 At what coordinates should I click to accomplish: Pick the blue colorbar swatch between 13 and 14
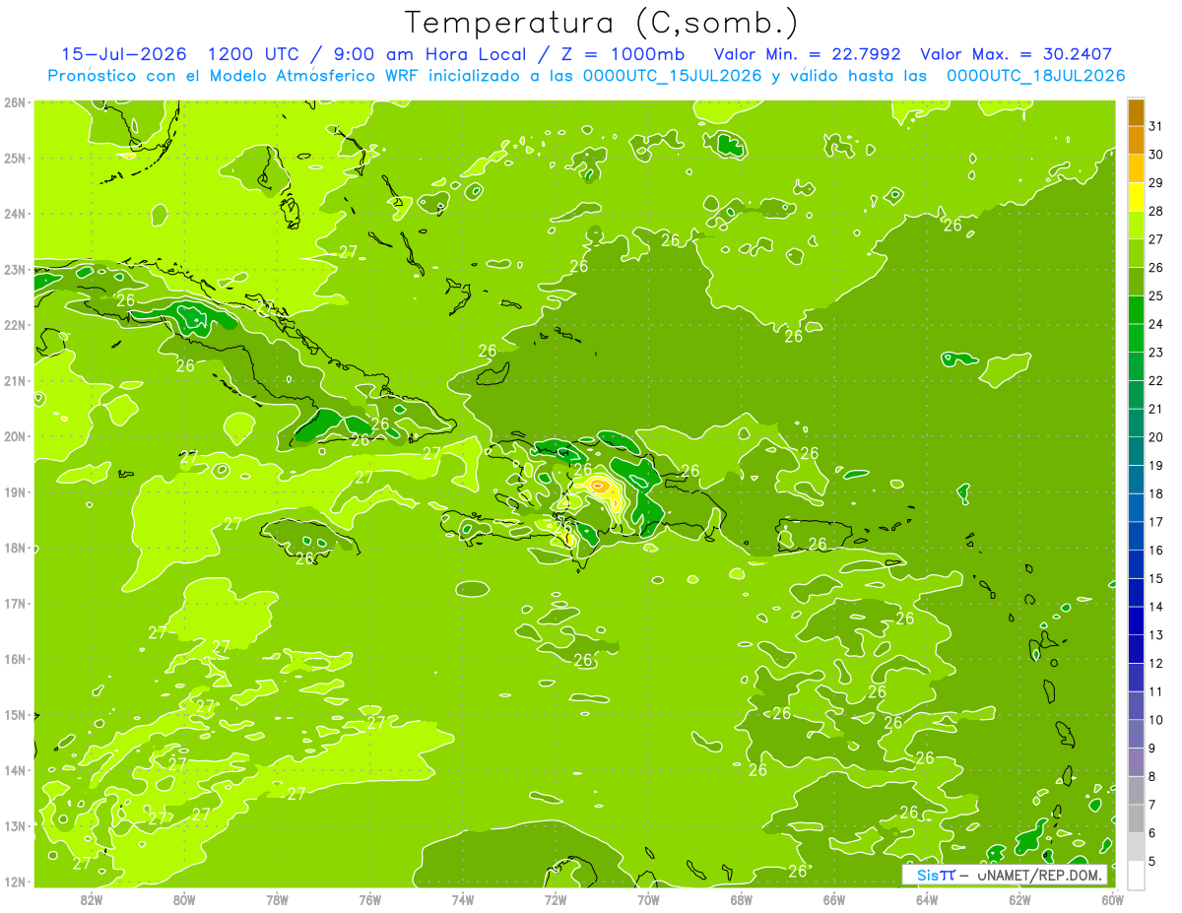click(1137, 622)
